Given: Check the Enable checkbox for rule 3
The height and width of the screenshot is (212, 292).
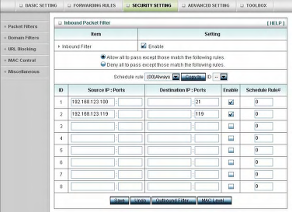Looking at the screenshot, I should pos(231,126).
